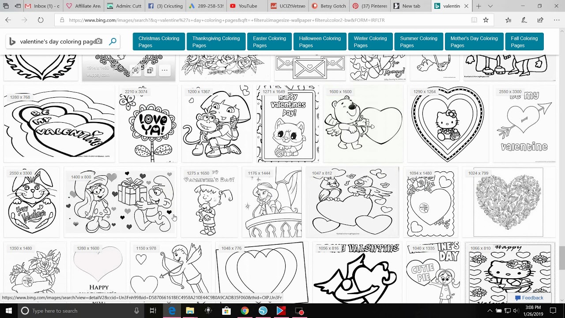Click the visual search icon on the wuppsy.com thumbnail

136,70
